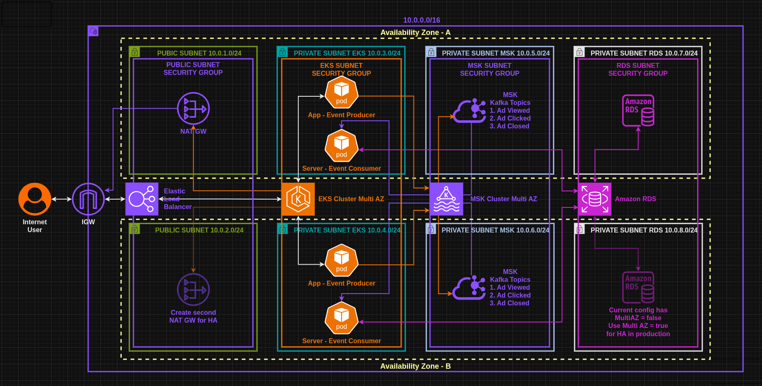Select the MSK Cluster Multi AZ icon
Screen dimensions: 762x386
tap(446, 199)
